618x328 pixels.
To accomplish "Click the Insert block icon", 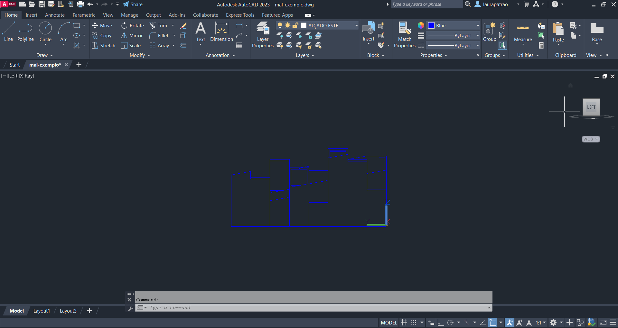I will pos(369,31).
